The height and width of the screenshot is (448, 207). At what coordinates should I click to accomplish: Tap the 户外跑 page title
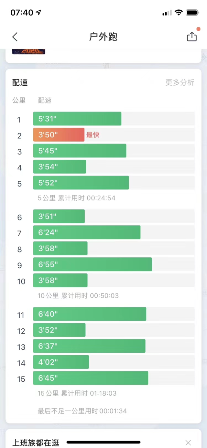click(x=103, y=37)
